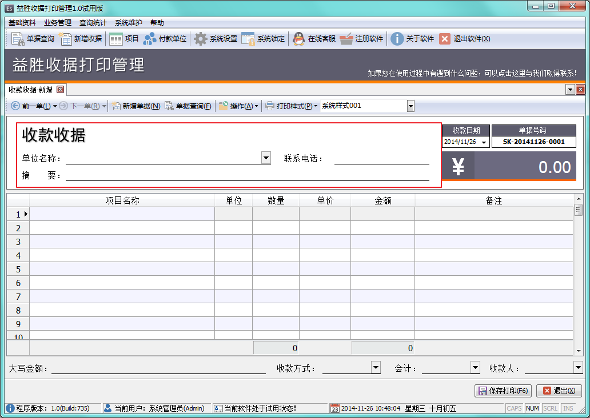This screenshot has width=590, height=418.
Task: Click into the 联系电话 field
Action: 381,158
